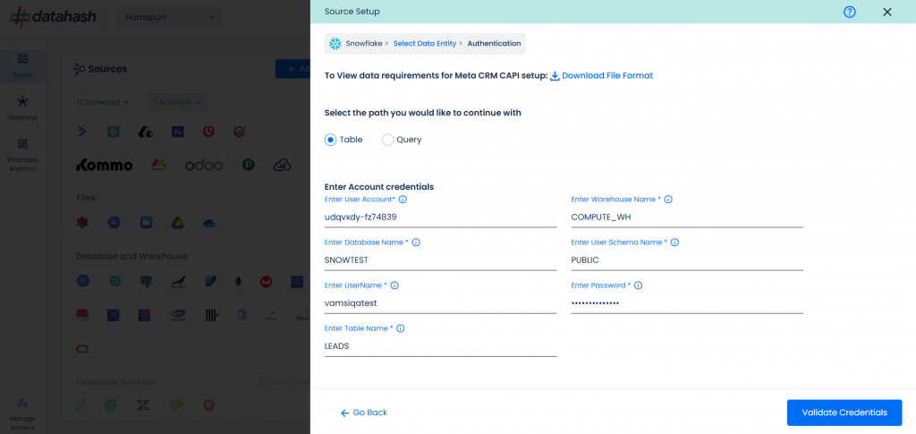Click the Enter Account credentials heading

[x=379, y=187]
